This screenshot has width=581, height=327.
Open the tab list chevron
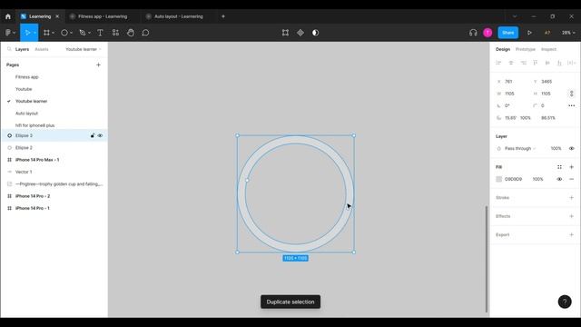coord(515,16)
